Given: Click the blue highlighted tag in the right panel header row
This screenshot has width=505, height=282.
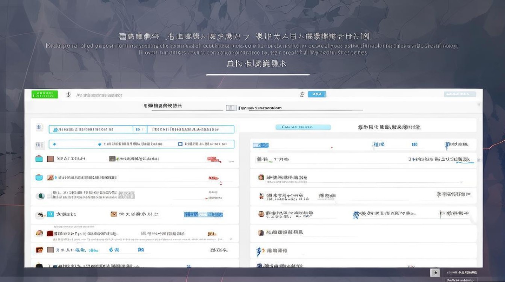Looking at the screenshot, I should (261, 145).
